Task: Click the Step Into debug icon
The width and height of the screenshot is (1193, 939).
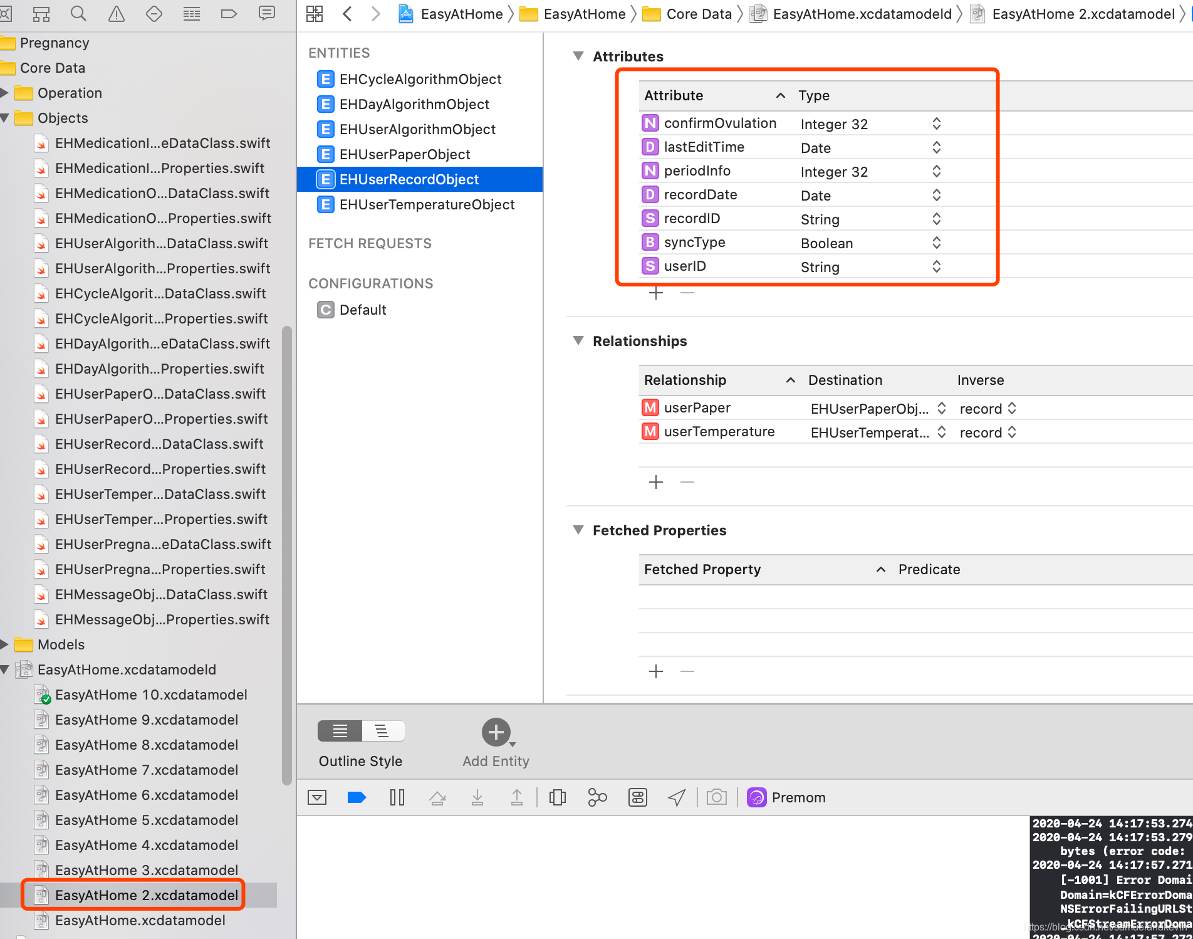Action: 477,797
